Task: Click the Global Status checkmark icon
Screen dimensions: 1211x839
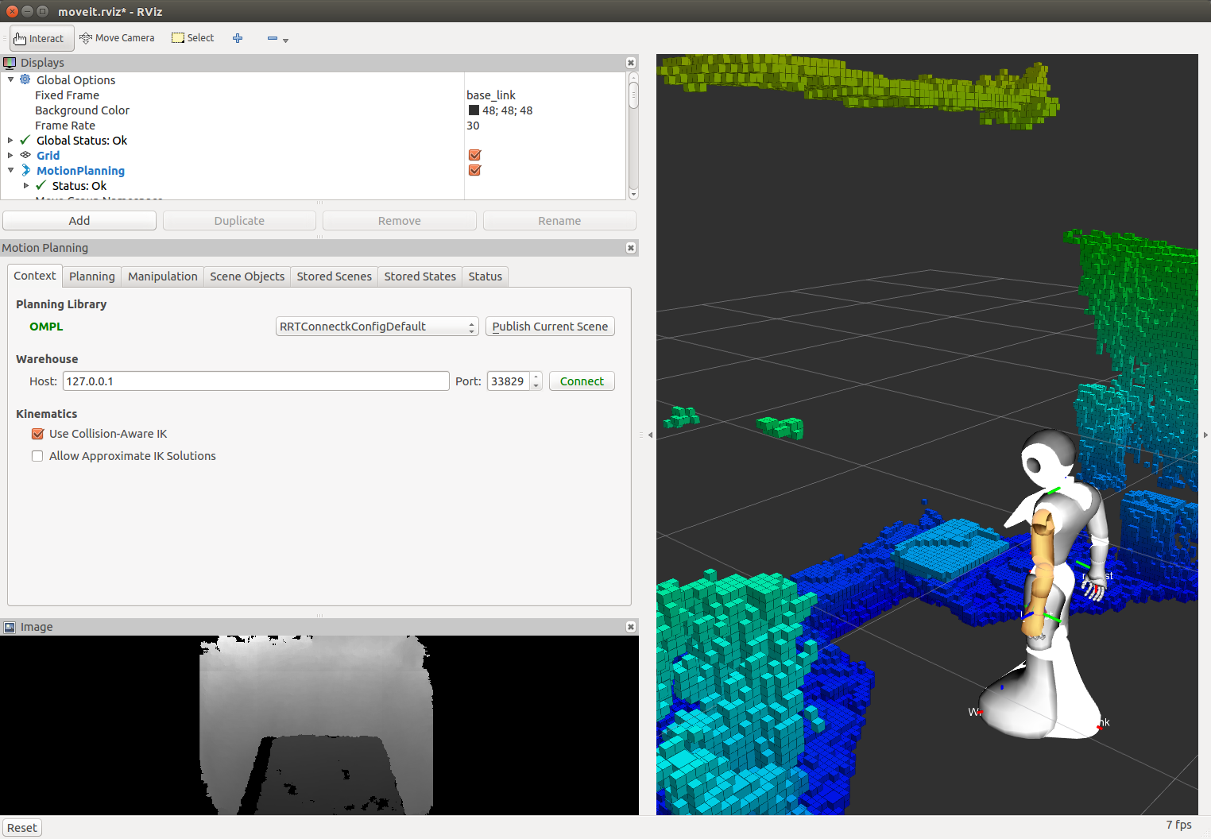Action: [x=25, y=140]
